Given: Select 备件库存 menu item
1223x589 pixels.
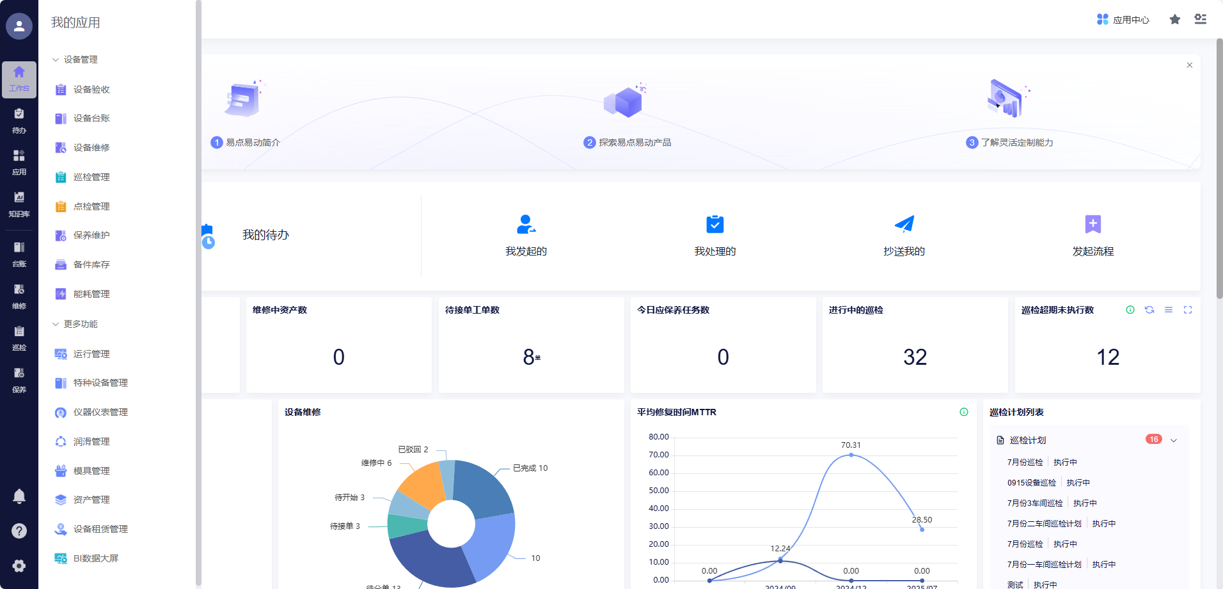Looking at the screenshot, I should pos(91,264).
